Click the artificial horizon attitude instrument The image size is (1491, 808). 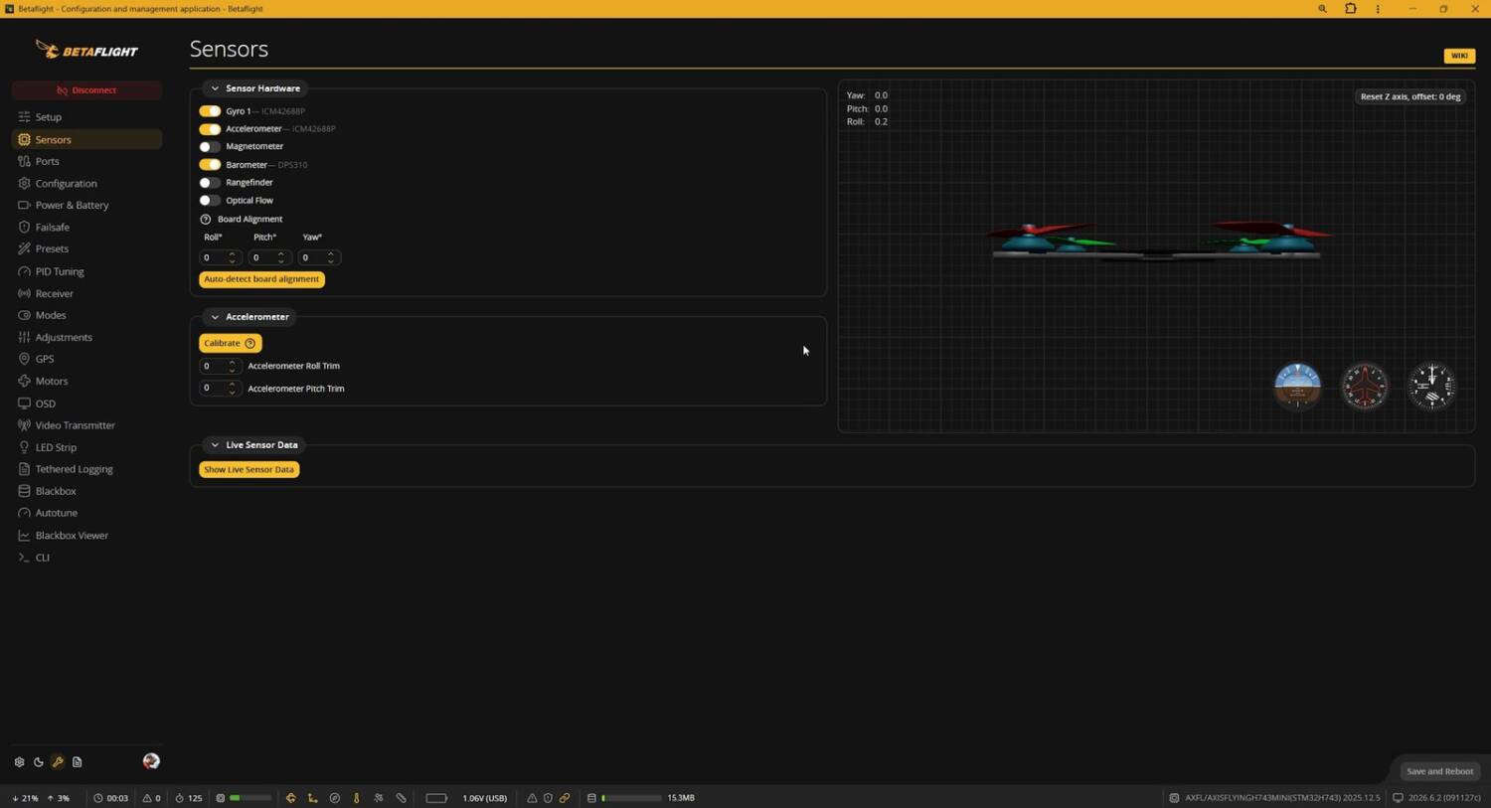(1297, 386)
